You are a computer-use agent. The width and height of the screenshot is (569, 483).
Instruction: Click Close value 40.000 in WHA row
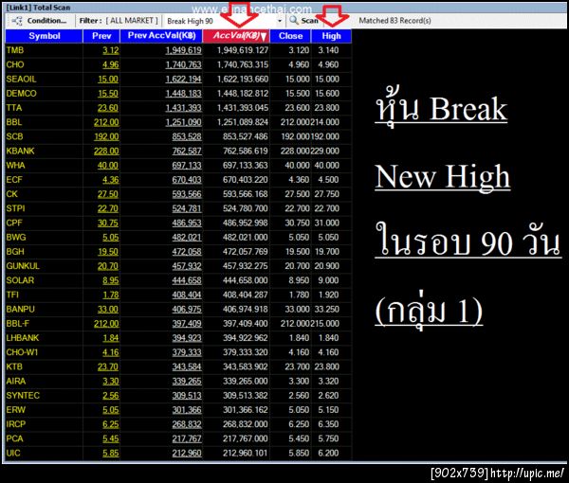click(297, 165)
